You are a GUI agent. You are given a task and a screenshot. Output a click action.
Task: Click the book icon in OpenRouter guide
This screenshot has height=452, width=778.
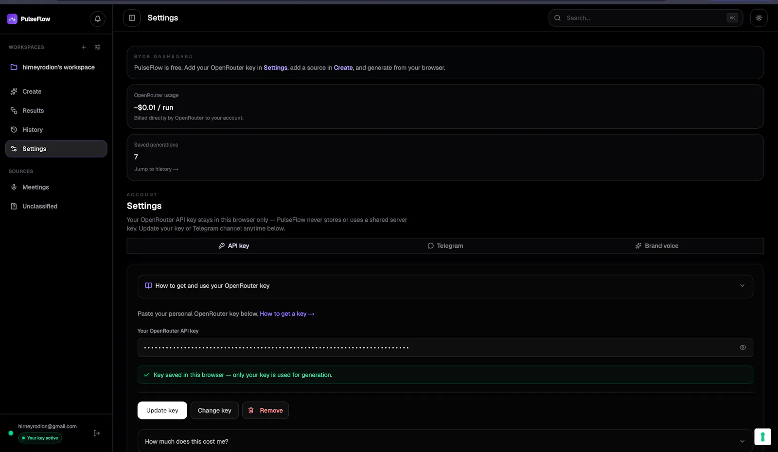(x=148, y=286)
